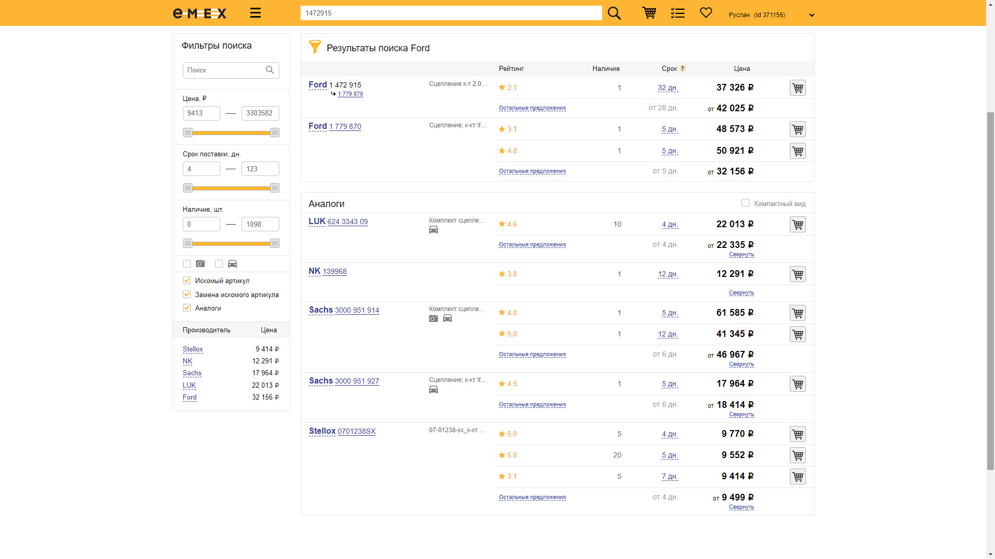Expand Остальные предложения for Ford 1 779 870
Viewport: 995px width, 559px height.
click(532, 171)
